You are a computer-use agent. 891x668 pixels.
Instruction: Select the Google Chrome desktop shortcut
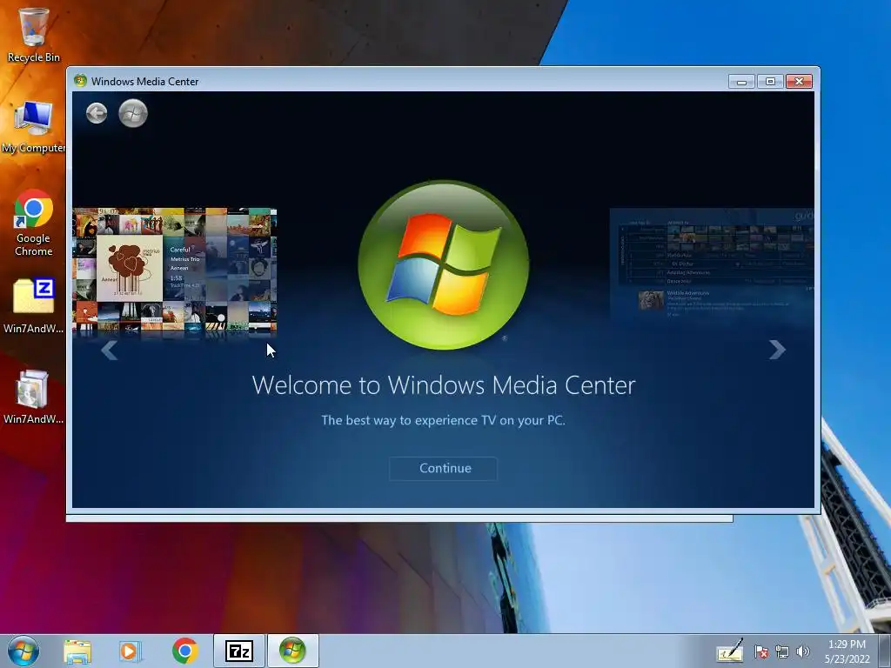34,224
